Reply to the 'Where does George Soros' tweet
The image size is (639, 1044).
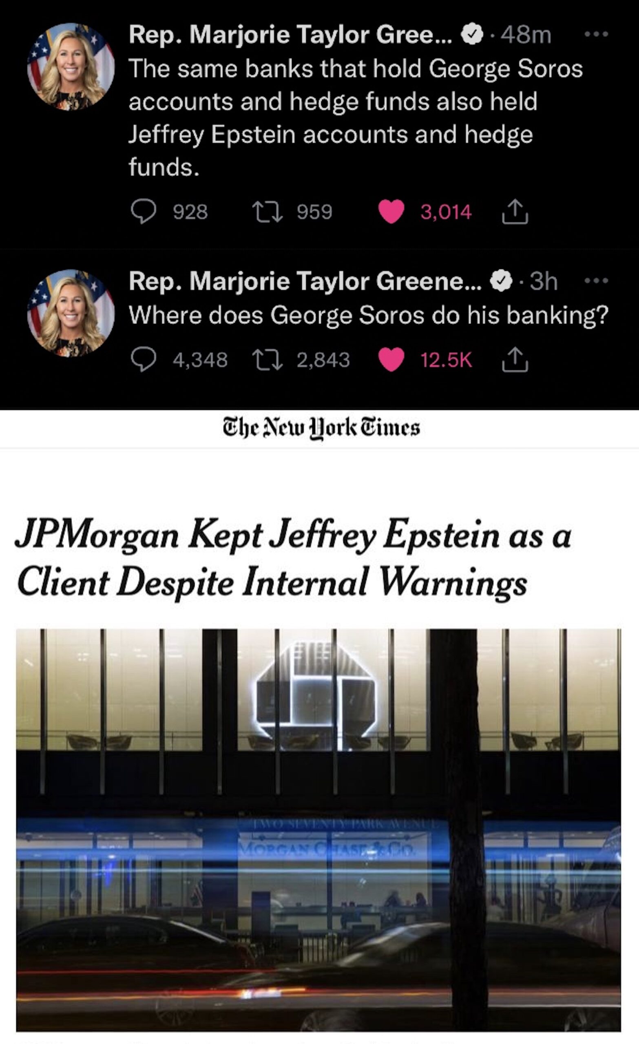click(x=144, y=360)
